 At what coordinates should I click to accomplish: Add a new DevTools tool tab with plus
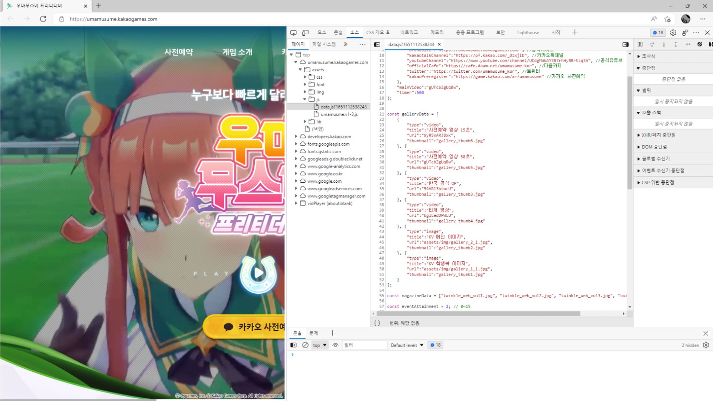[x=575, y=32]
